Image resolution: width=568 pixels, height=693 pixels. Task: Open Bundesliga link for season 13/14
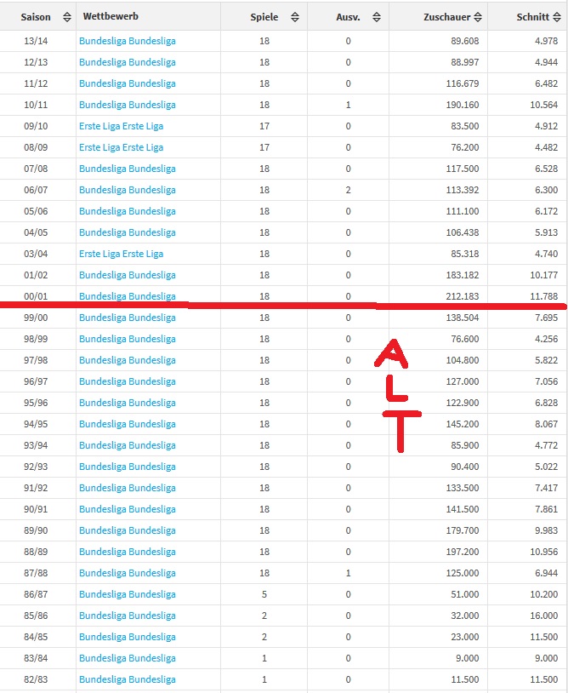[127, 41]
